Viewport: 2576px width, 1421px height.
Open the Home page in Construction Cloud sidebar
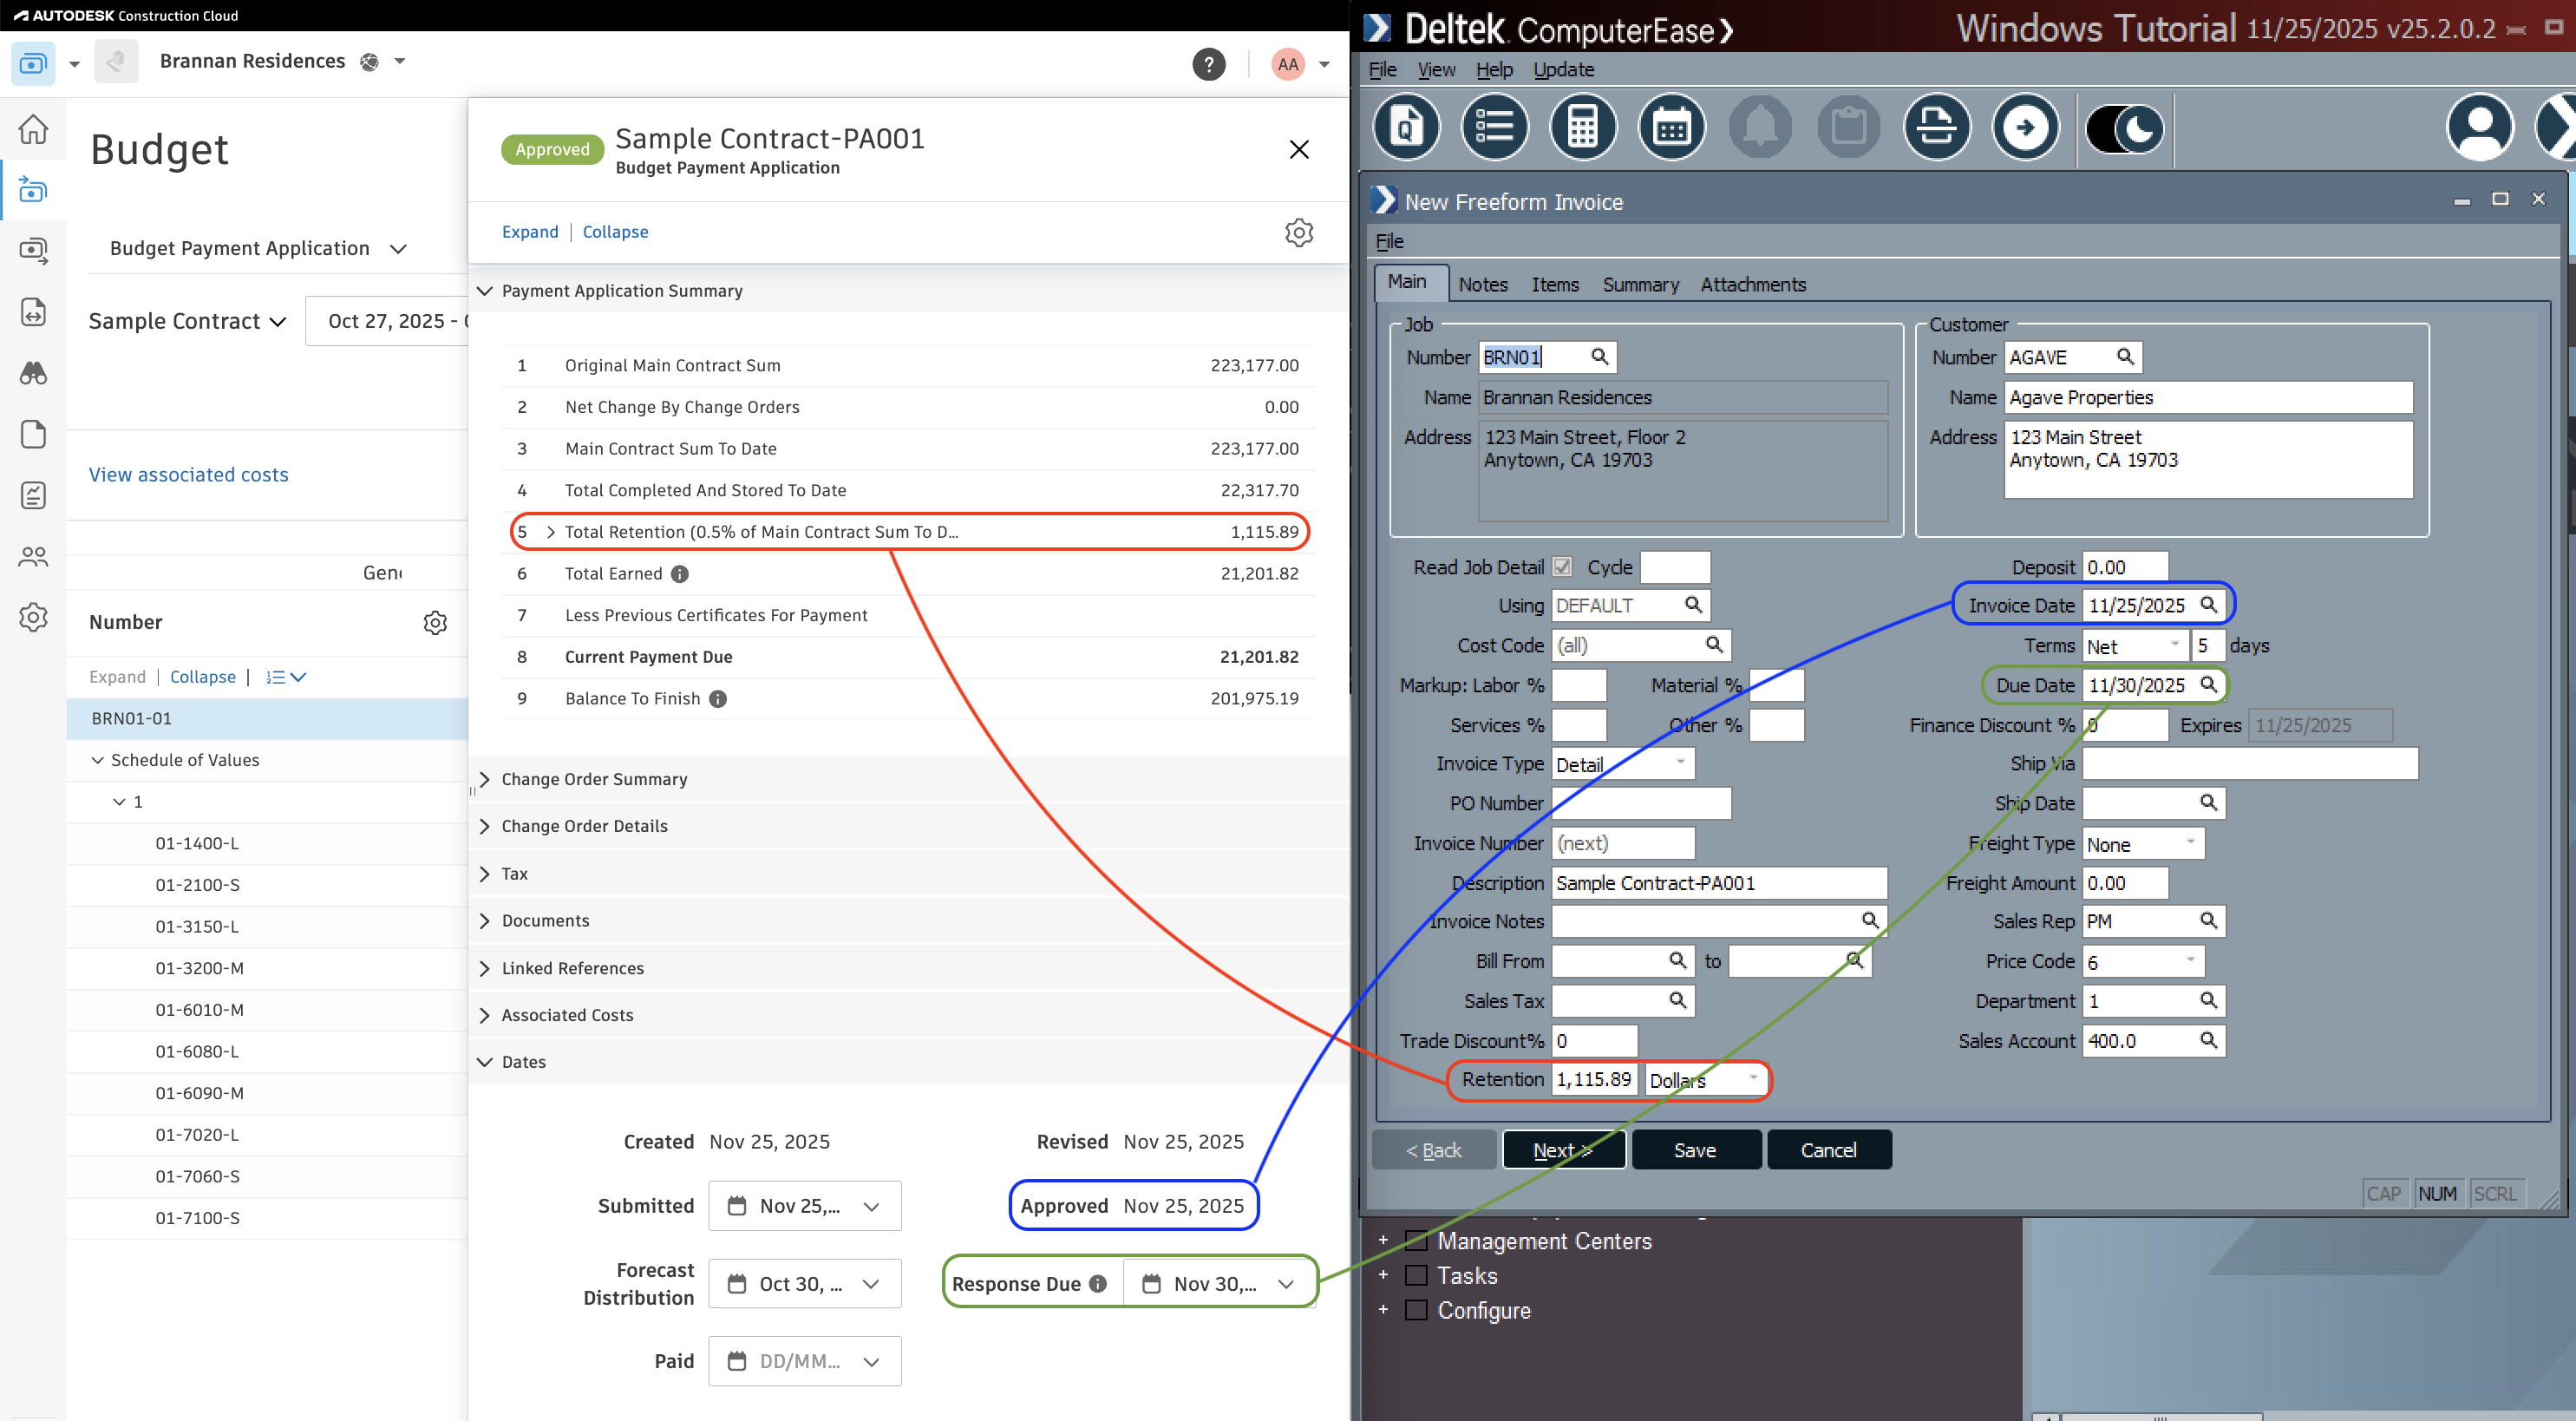tap(33, 129)
